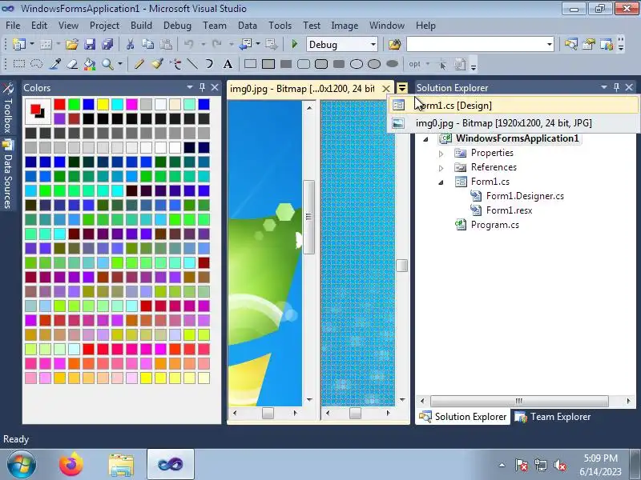Viewport: 641px width, 480px height.
Task: Open Firefox from the taskbar
Action: point(71,465)
